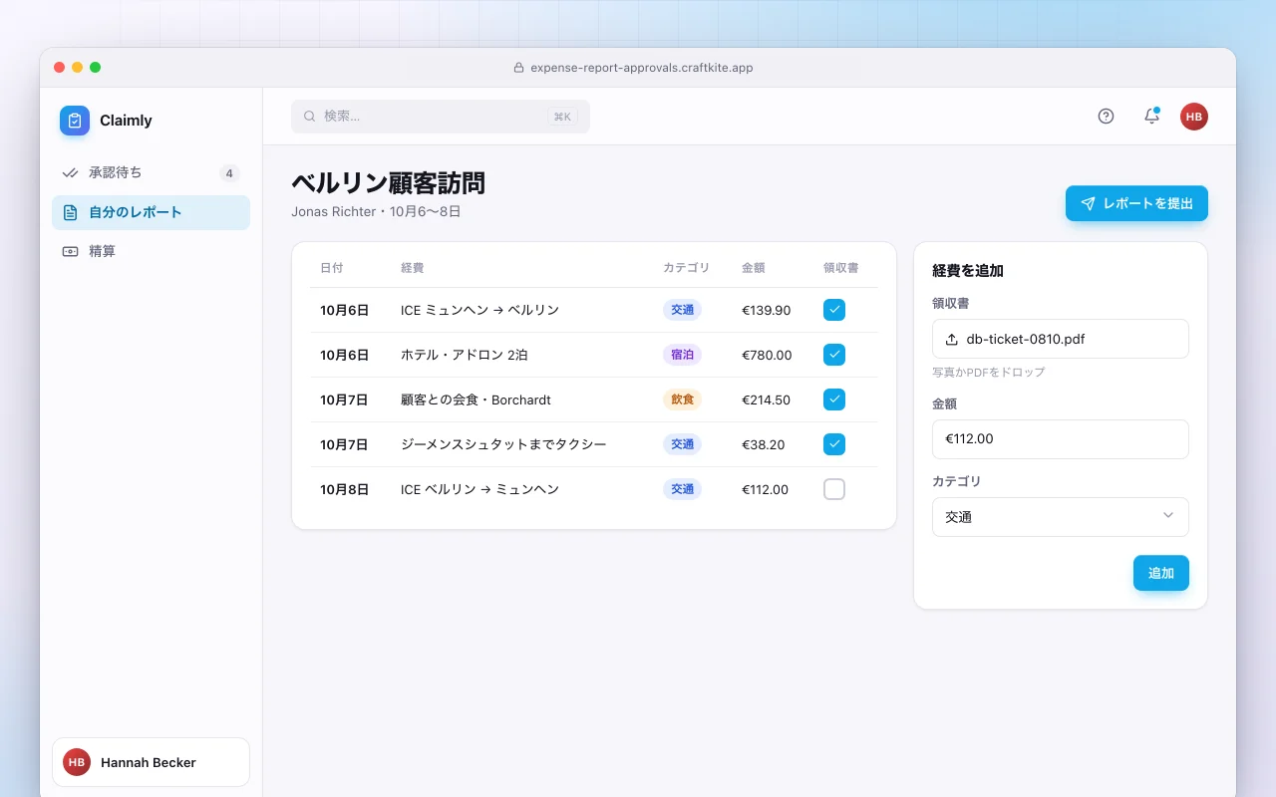Click the 交通 tag in the ICE ミュンヘン → ベルリン row
The width and height of the screenshot is (1276, 797).
coord(682,310)
